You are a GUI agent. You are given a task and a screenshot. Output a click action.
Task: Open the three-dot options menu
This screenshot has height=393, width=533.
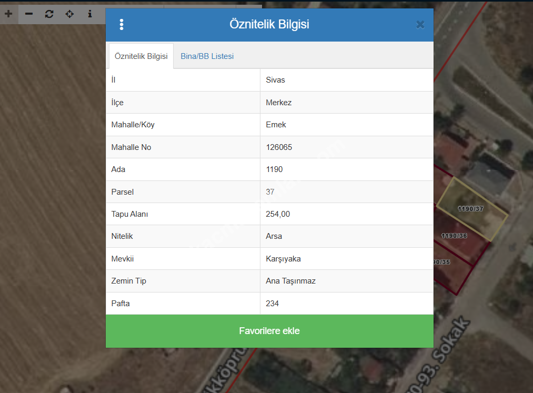coord(122,25)
